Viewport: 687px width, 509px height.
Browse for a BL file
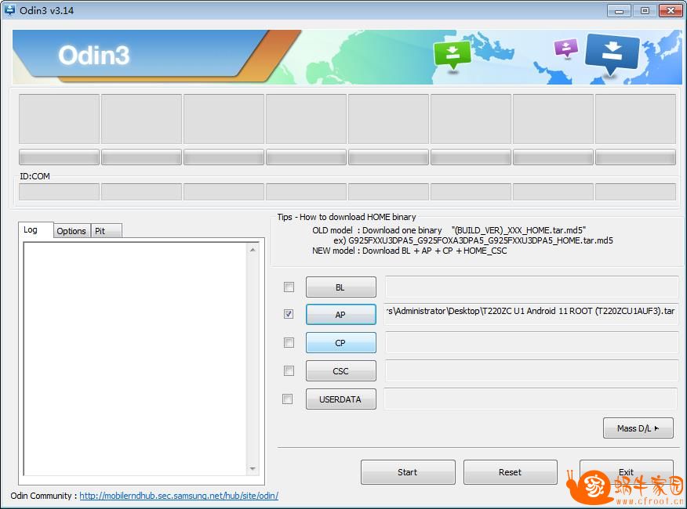click(x=341, y=287)
